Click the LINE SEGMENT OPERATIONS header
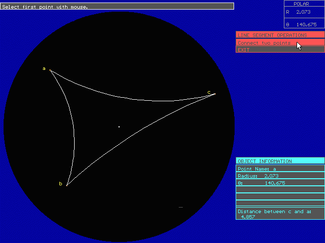 280,35
